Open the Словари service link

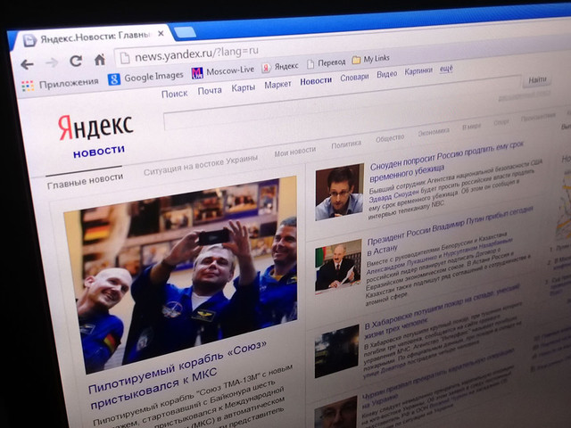click(354, 78)
